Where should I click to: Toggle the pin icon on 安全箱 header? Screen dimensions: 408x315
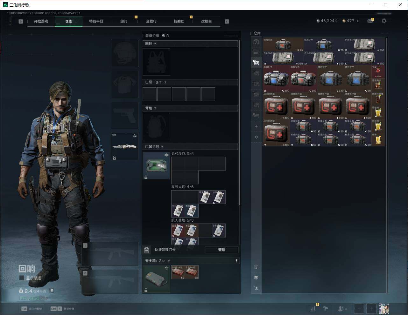click(x=236, y=261)
